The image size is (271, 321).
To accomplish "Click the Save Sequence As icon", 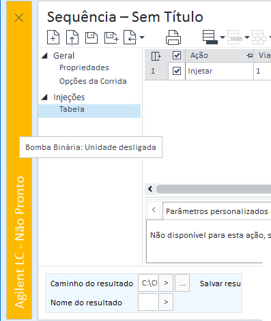I will pyautogui.click(x=111, y=37).
